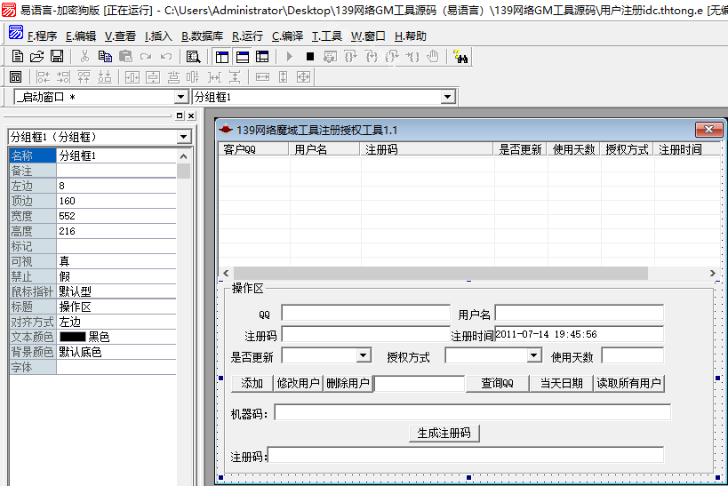
Task: Click the 注册码 column header
Action: [426, 149]
